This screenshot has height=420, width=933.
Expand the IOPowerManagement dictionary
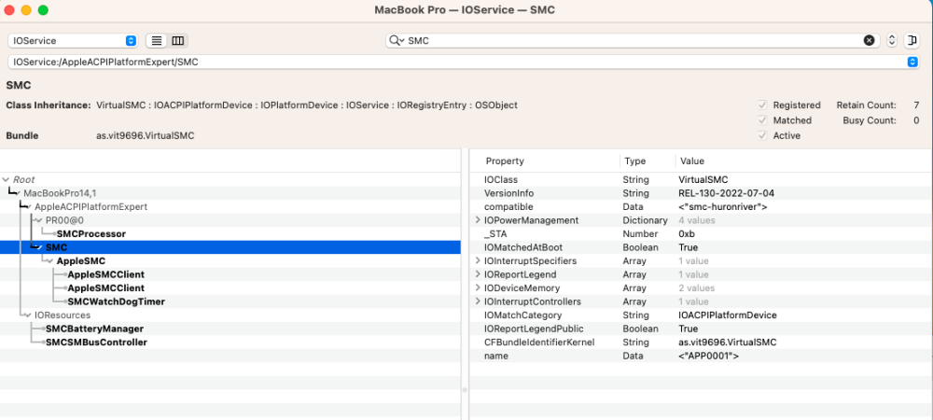coord(477,220)
